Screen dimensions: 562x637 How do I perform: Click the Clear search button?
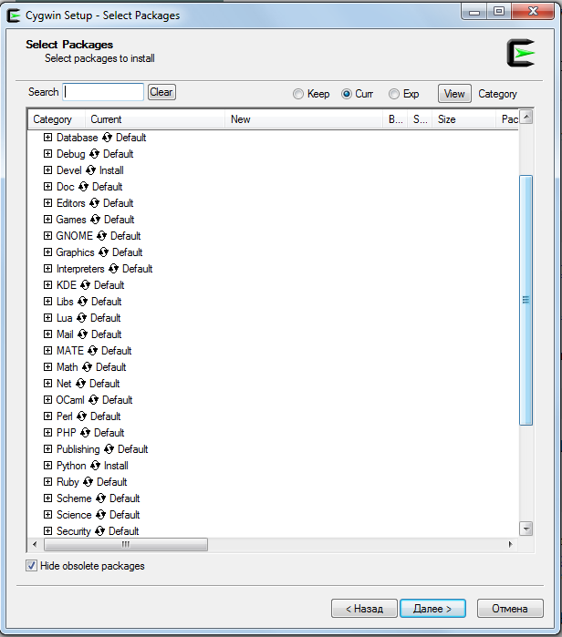(x=161, y=92)
